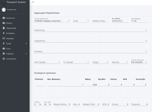Click the Παραστατικά document icon
Viewport: 152px width, 112px height.
click(4, 28)
